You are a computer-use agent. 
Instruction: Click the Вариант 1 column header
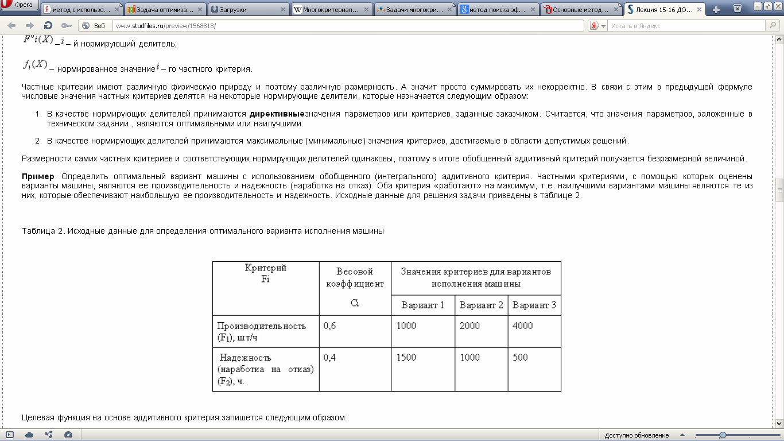point(423,305)
